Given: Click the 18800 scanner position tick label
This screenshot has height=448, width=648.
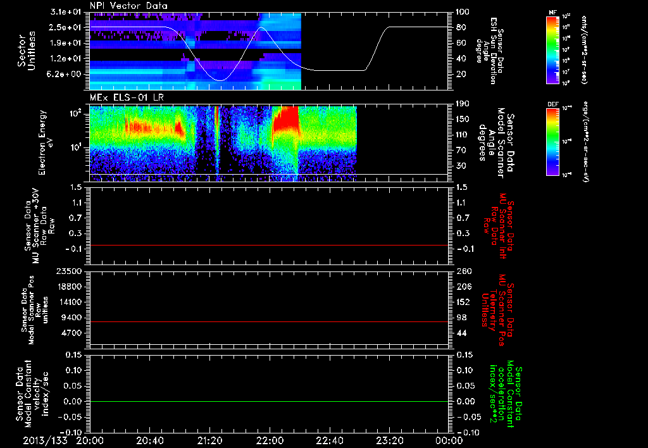Looking at the screenshot, I should pos(70,287).
